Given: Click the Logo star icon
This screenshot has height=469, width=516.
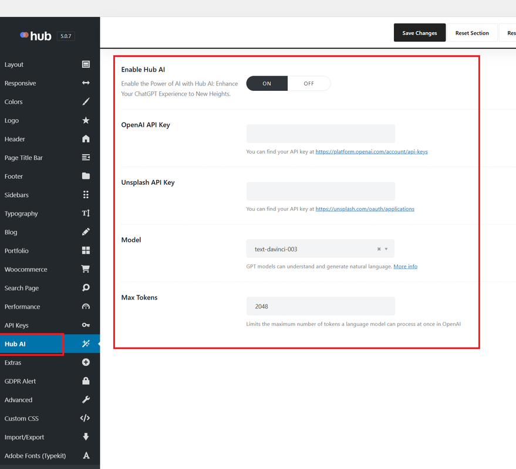Looking at the screenshot, I should point(86,120).
